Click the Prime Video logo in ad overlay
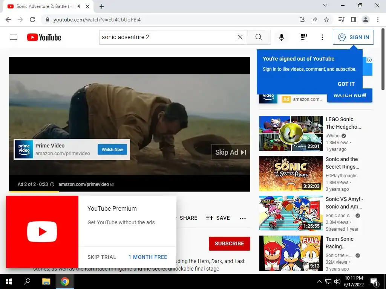386x289 pixels. 24,149
